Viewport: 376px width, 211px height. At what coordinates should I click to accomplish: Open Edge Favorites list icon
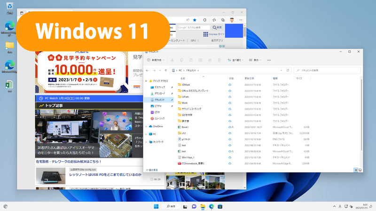coord(214,20)
